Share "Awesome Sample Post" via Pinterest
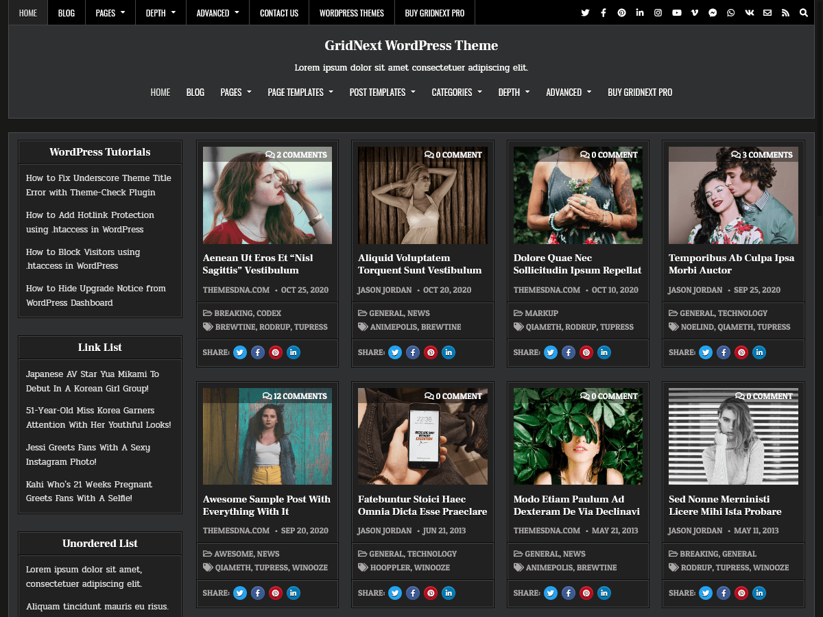823x617 pixels. pos(275,593)
